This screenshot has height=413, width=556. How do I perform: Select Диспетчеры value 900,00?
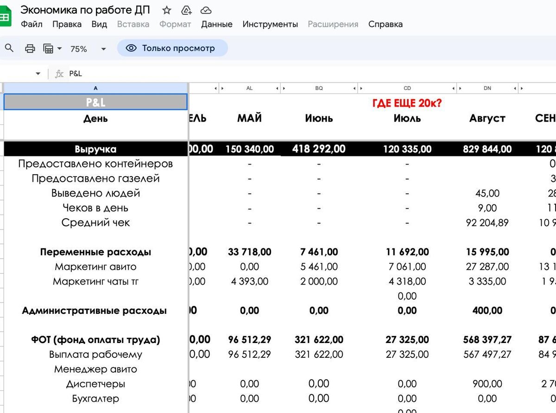tap(487, 384)
